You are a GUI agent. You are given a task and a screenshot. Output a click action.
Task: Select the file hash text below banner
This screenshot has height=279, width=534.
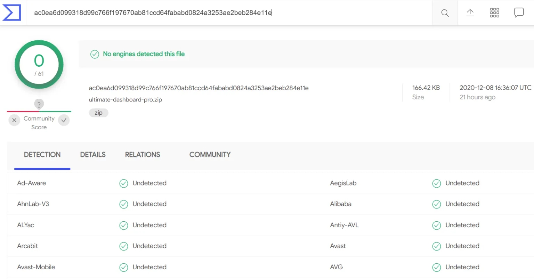point(199,88)
